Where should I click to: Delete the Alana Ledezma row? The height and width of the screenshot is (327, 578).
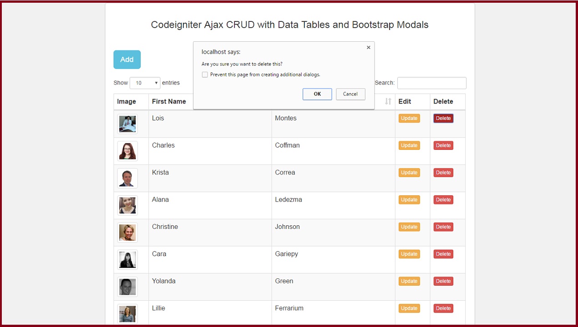click(x=443, y=200)
